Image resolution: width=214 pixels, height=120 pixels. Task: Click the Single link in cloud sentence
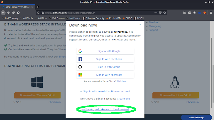coord(62,57)
